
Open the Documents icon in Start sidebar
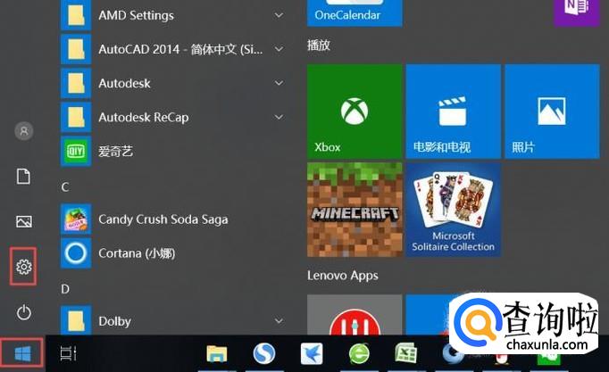point(24,176)
